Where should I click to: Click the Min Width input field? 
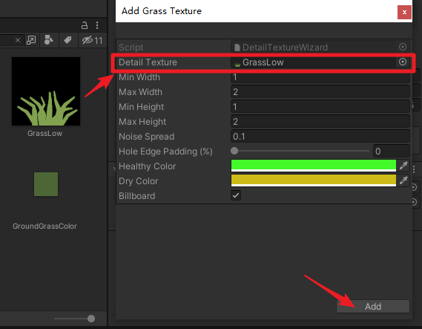click(x=320, y=77)
